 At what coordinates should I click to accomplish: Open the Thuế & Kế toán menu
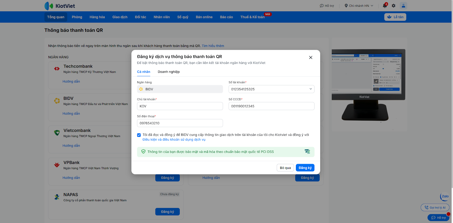pos(253,17)
